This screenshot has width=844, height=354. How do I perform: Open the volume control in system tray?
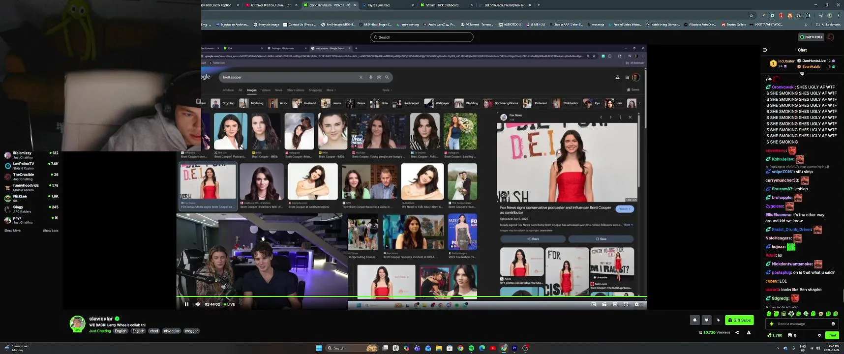(818, 348)
